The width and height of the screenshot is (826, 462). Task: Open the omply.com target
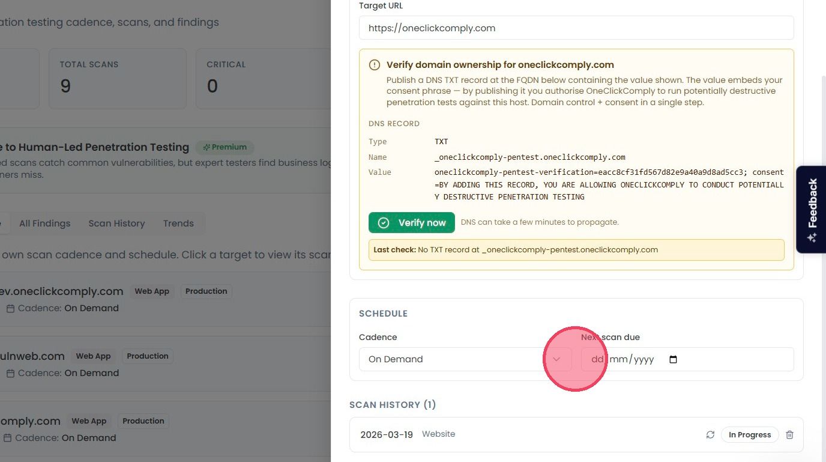click(30, 421)
